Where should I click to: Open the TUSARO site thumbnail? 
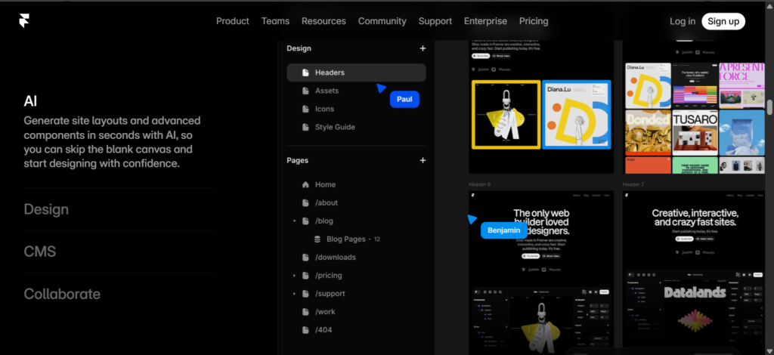pos(695,131)
